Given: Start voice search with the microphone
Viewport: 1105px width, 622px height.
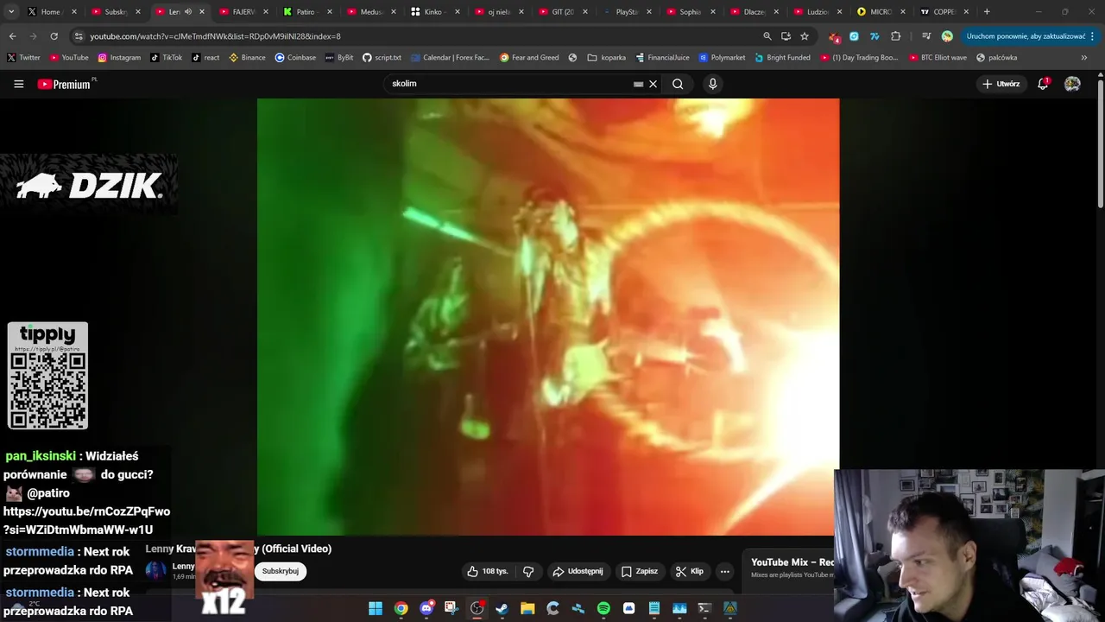Looking at the screenshot, I should (712, 84).
